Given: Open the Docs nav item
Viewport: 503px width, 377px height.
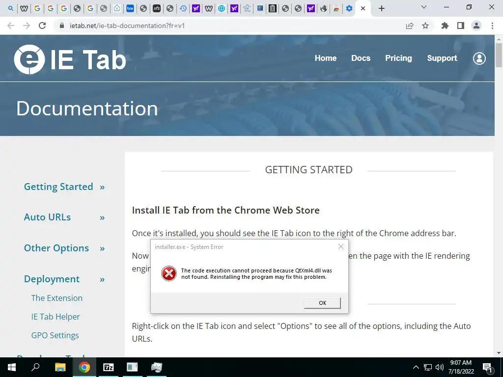Looking at the screenshot, I should pos(361,58).
